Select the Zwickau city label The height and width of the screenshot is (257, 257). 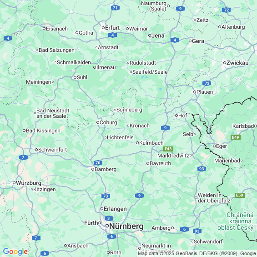tap(237, 63)
